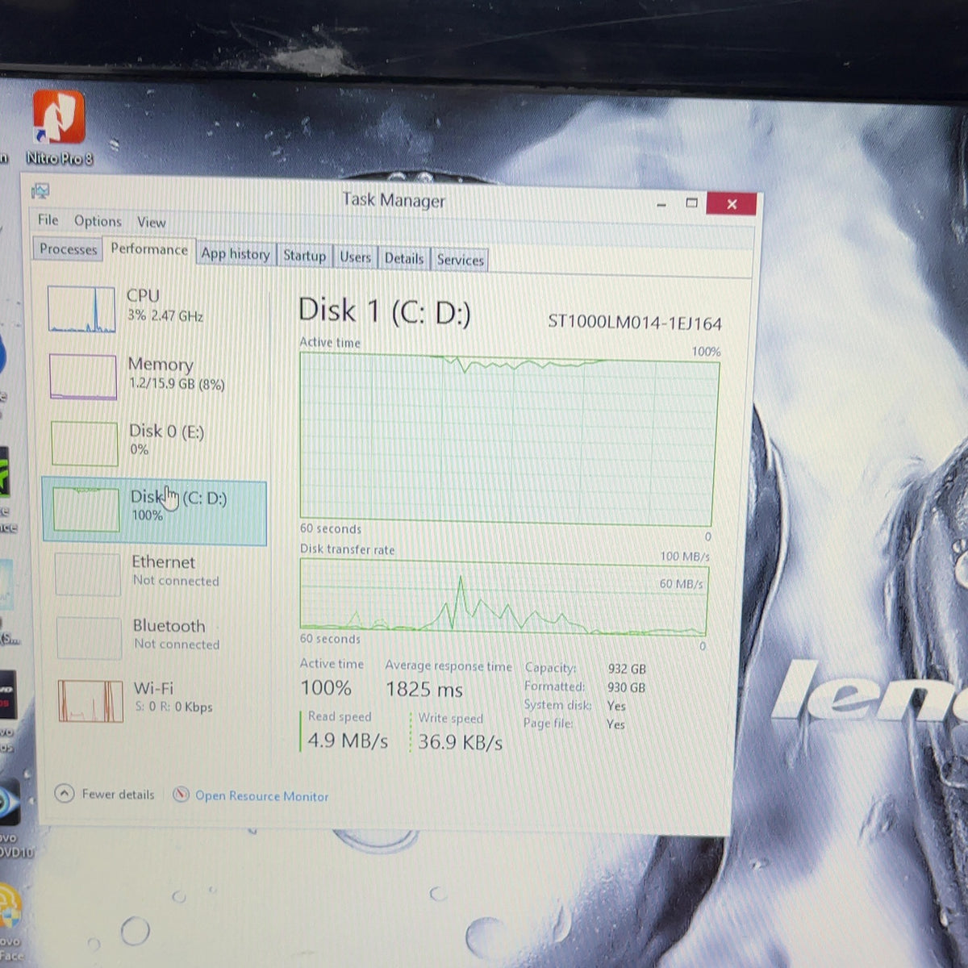Click the Fewer details chevron icon
The image size is (968, 968).
tap(65, 794)
